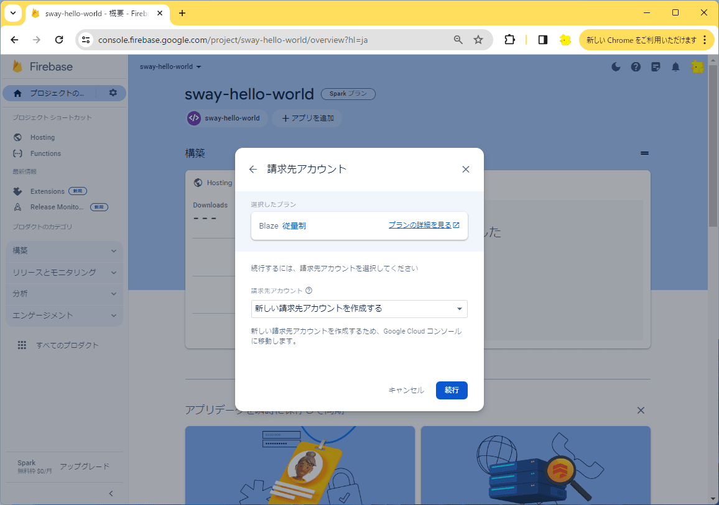Open Hosting in sidebar shortcuts
The width and height of the screenshot is (719, 505).
[42, 137]
